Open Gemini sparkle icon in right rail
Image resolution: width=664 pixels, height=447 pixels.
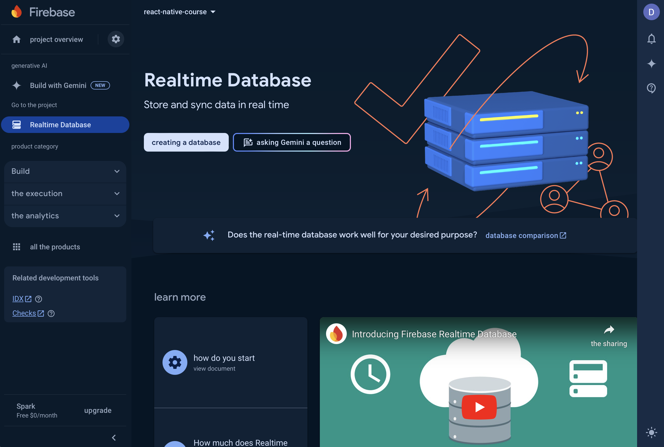click(x=652, y=63)
